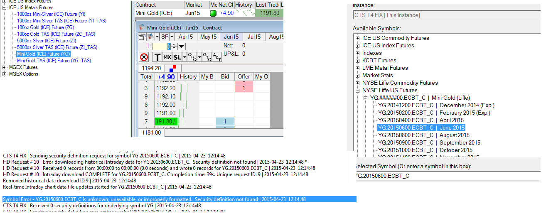
Task: Select 5000oz Silver (ICE) Future (ZI)
Action: (x=47, y=41)
